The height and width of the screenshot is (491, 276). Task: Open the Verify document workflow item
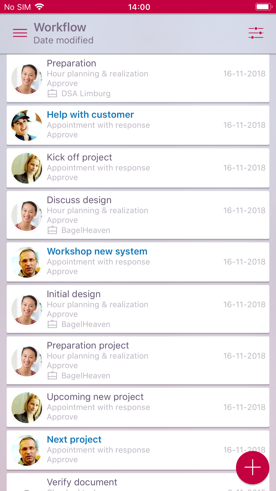click(x=82, y=482)
